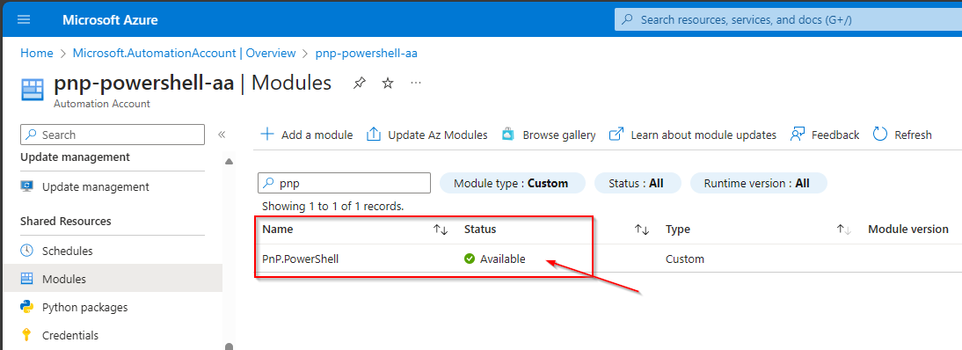This screenshot has height=350, width=962.
Task: Focus the Search resources, services, and docs box
Action: pos(788,19)
